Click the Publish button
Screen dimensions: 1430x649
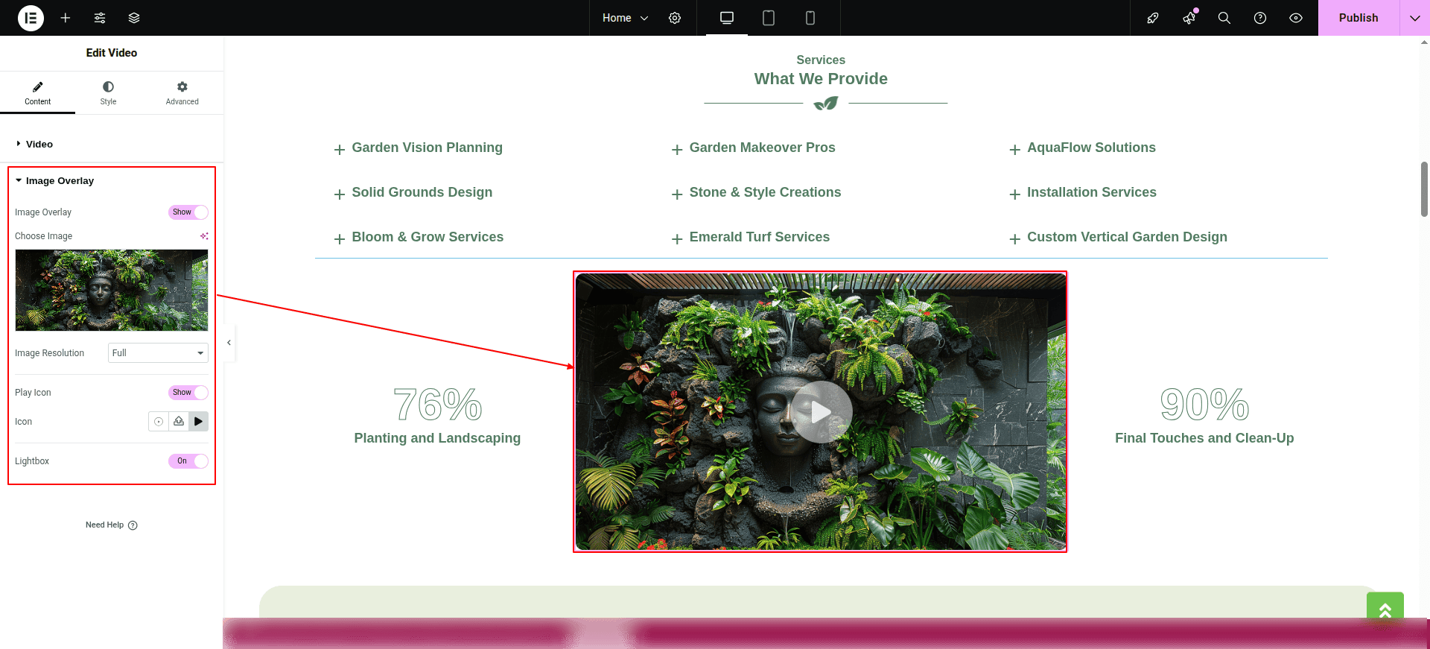click(x=1358, y=18)
